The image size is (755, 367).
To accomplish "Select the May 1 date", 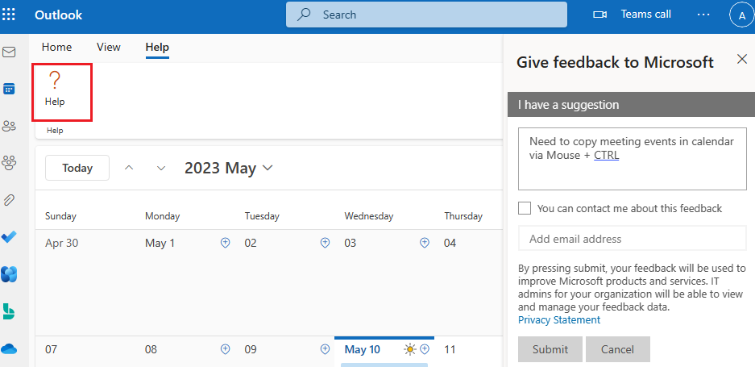I will click(x=160, y=243).
